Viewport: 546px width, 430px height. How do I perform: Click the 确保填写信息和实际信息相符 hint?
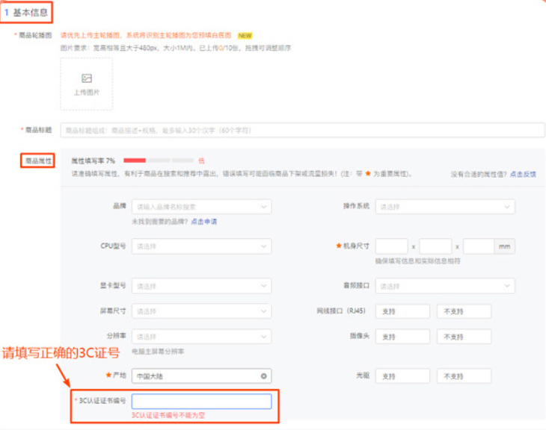(x=417, y=261)
